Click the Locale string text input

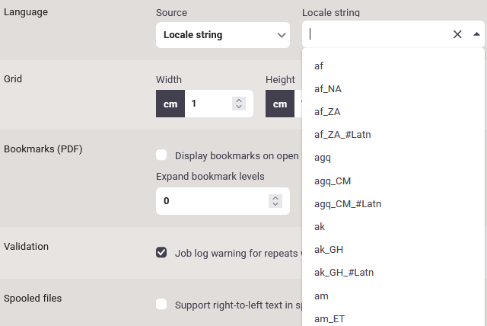(x=377, y=34)
